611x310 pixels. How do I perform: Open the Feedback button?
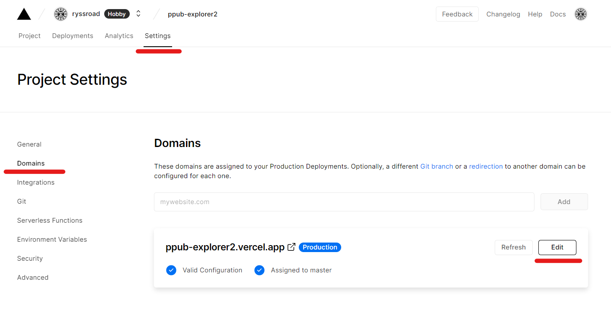[457, 14]
